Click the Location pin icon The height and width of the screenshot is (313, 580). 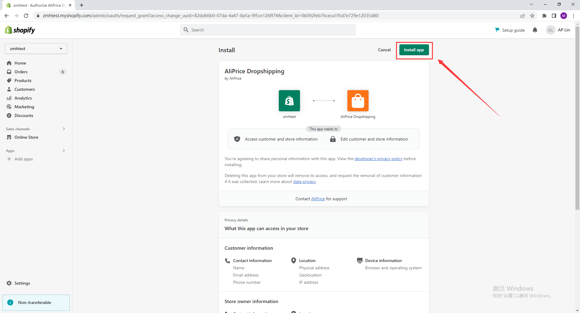click(294, 261)
